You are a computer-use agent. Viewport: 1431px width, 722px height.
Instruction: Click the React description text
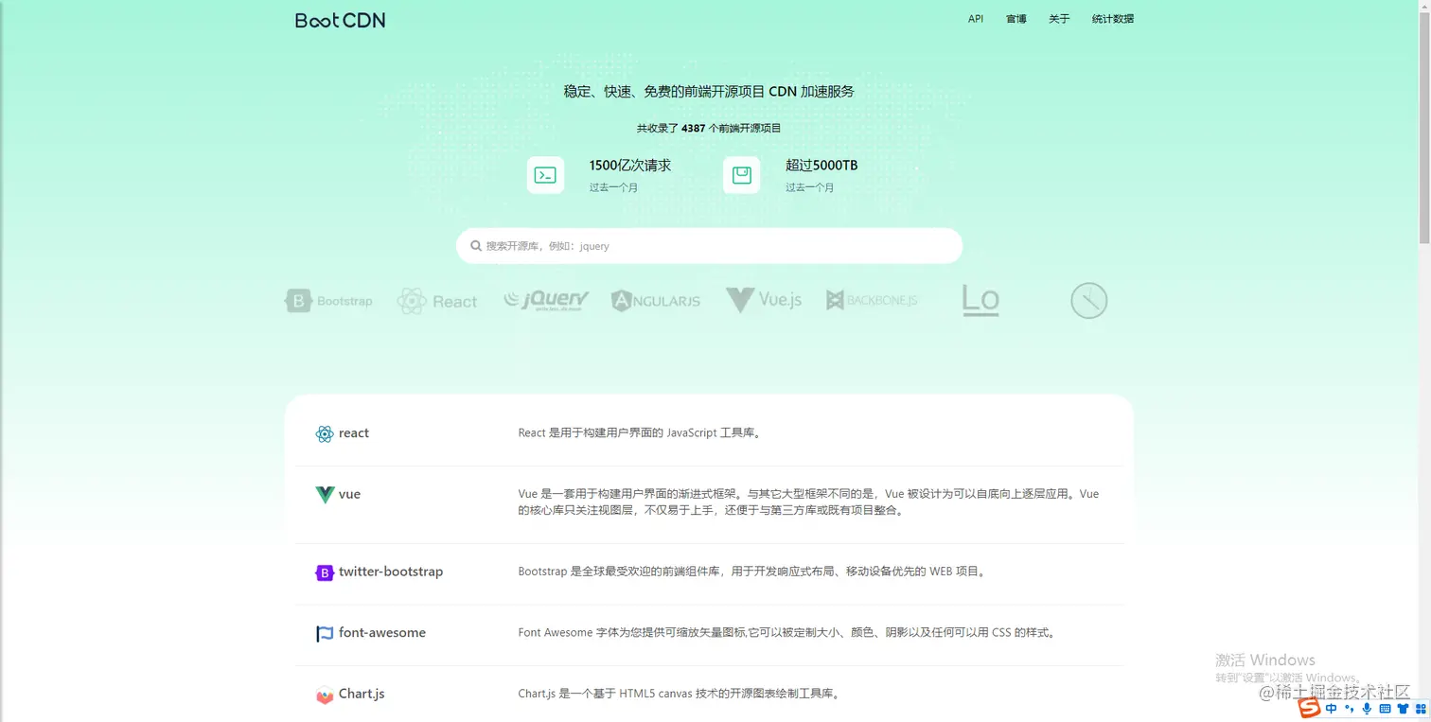(x=641, y=433)
